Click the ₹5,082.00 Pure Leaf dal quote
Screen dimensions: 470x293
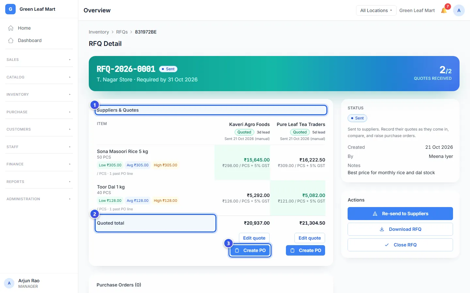(314, 195)
